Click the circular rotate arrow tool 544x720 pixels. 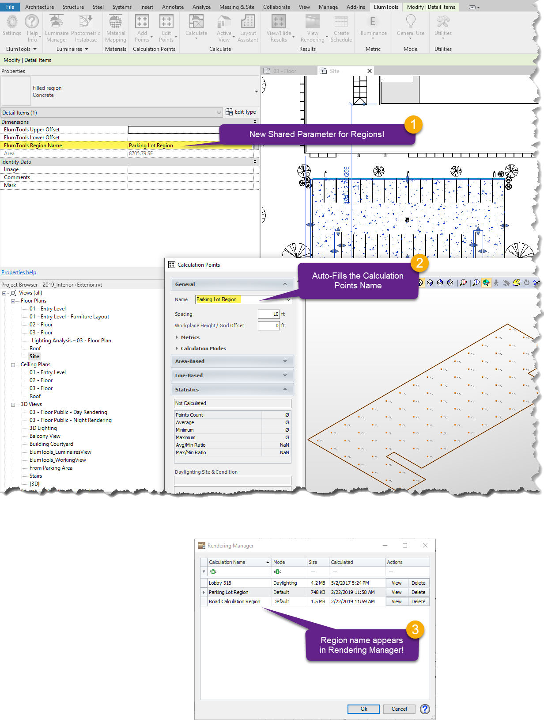pyautogui.click(x=526, y=283)
